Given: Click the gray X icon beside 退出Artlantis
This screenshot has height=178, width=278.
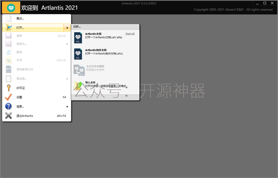Looking at the screenshot, I should (x=8, y=116).
